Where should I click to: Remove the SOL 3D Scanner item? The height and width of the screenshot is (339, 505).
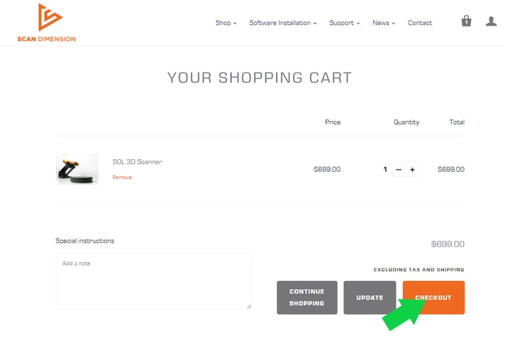(122, 178)
